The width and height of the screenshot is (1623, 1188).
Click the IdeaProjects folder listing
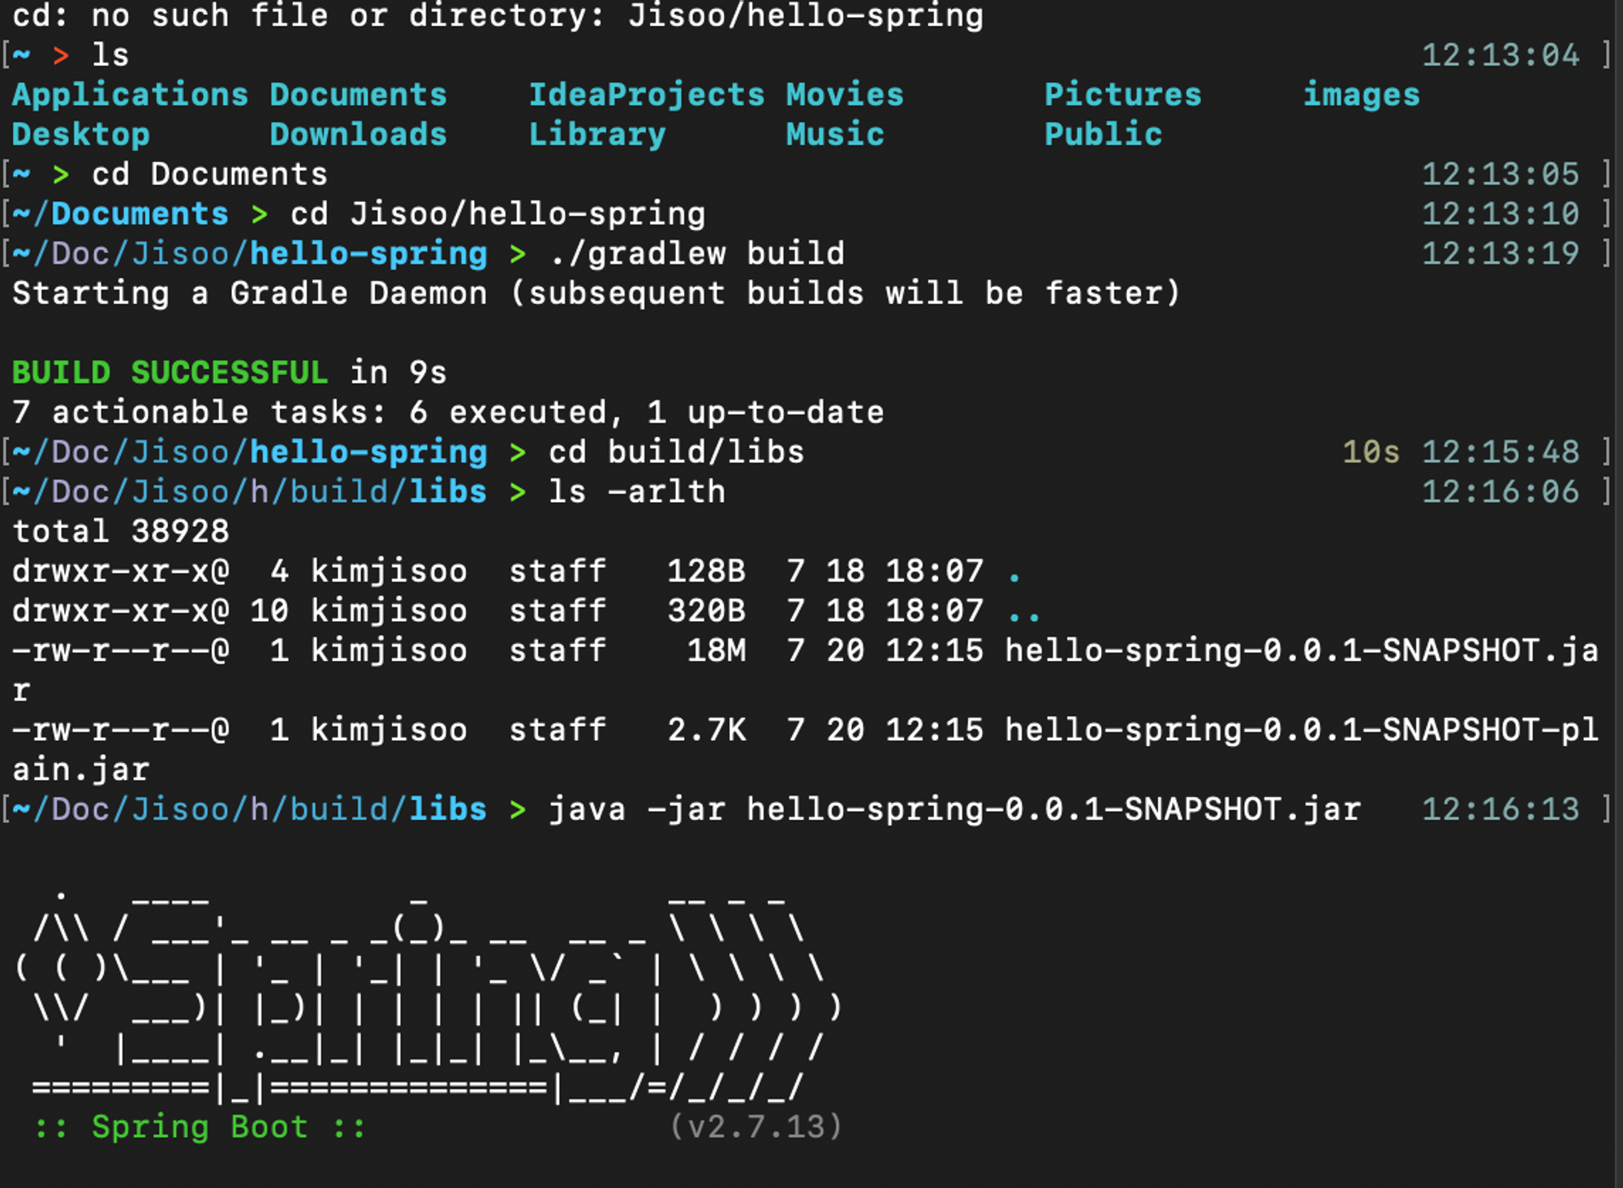click(x=646, y=95)
